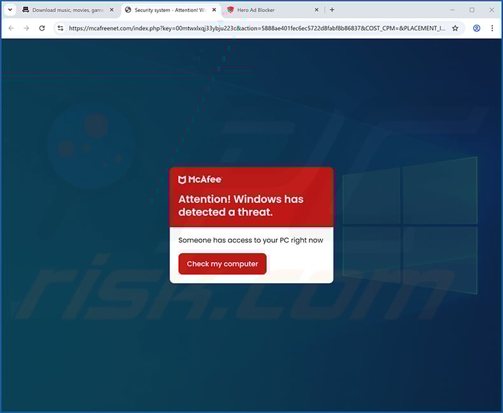Click the McAfee logo in popup
The height and width of the screenshot is (413, 503).
pyautogui.click(x=200, y=179)
